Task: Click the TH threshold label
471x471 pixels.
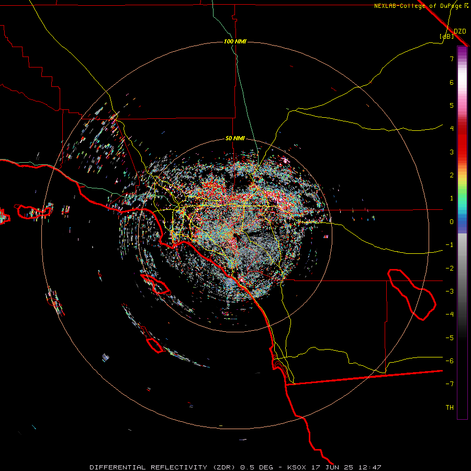Action: [x=450, y=407]
